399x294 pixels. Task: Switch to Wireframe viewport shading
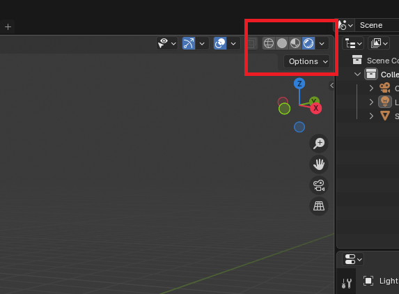click(x=269, y=43)
